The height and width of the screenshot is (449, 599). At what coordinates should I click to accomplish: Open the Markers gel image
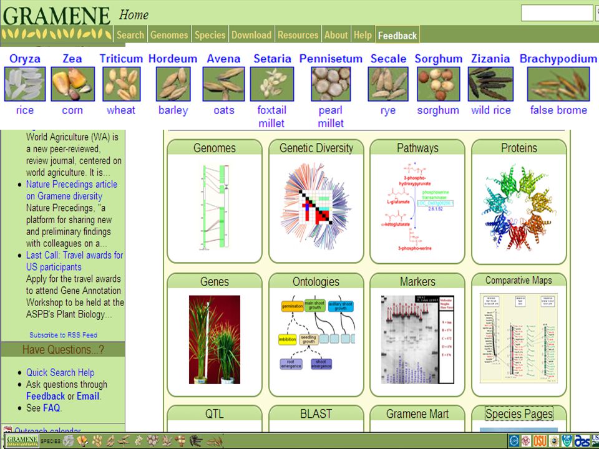click(x=417, y=339)
